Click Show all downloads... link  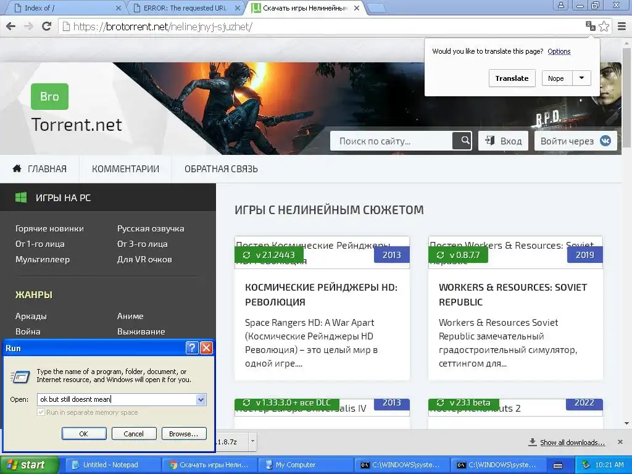(x=572, y=442)
